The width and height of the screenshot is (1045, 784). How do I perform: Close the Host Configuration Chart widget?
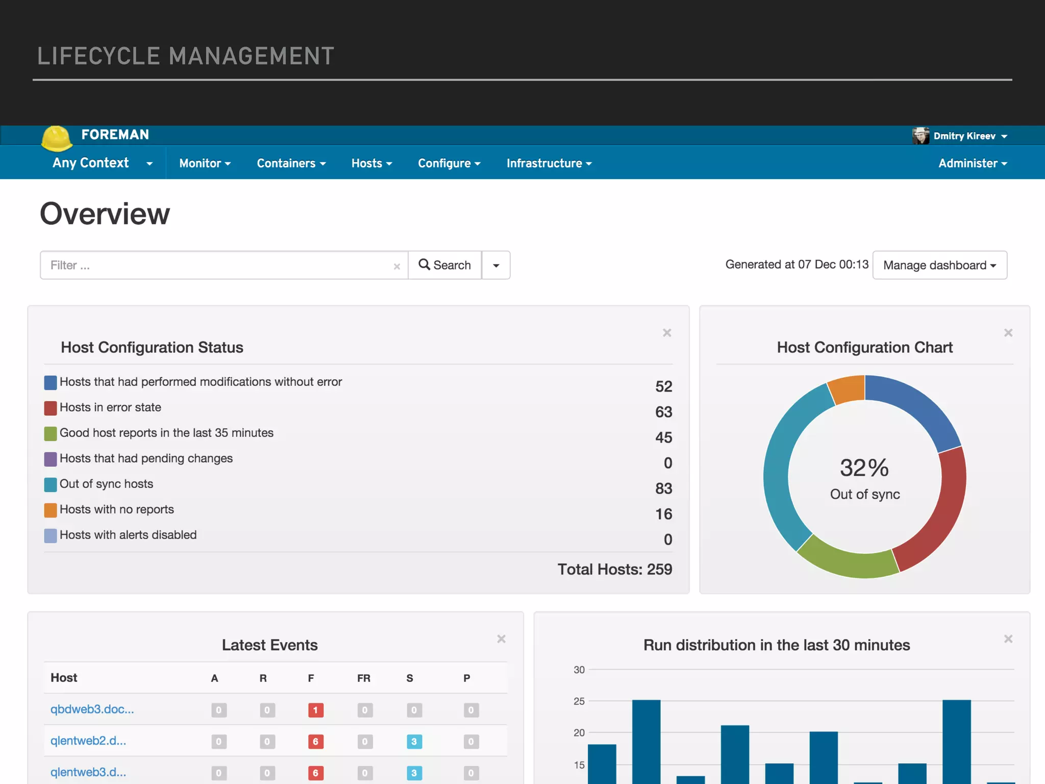coord(1008,333)
